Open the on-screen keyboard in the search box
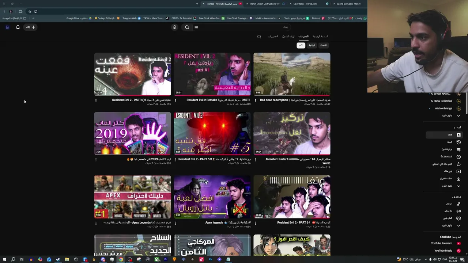 196,27
